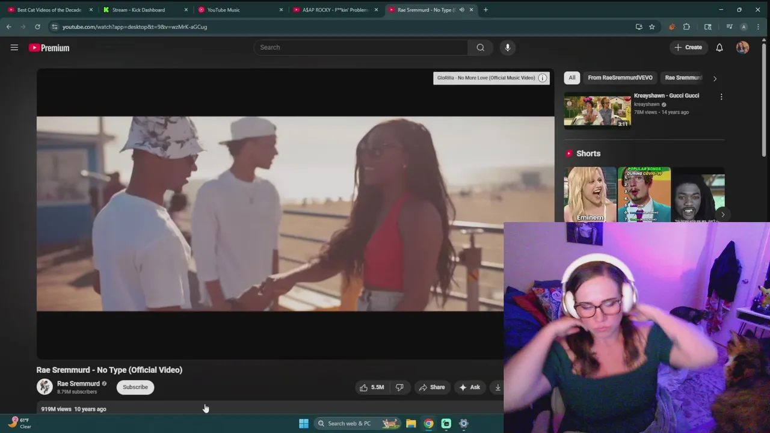Screen dimensions: 770x433
Task: Open Popular Songs During COVID-19 short
Action: tap(644, 195)
